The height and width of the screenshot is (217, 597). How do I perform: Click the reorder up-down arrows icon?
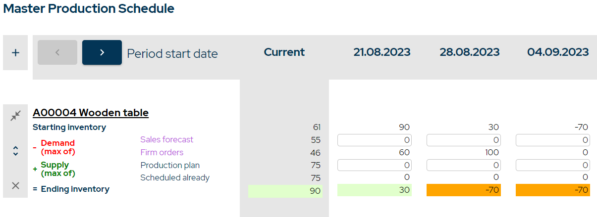pyautogui.click(x=15, y=151)
